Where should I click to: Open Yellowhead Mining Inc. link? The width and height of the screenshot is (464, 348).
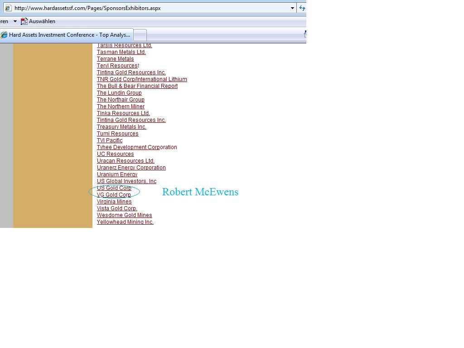(x=125, y=222)
